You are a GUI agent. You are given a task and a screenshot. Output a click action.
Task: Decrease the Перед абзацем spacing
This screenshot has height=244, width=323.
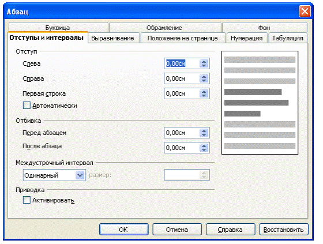click(x=204, y=134)
